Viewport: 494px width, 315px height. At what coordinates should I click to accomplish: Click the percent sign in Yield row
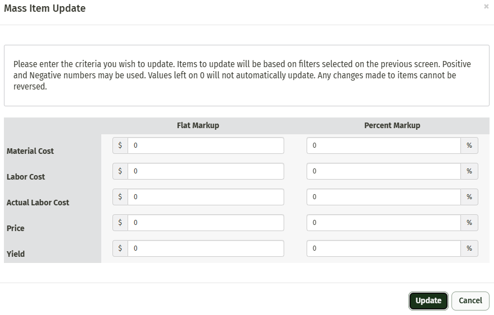pyautogui.click(x=469, y=248)
